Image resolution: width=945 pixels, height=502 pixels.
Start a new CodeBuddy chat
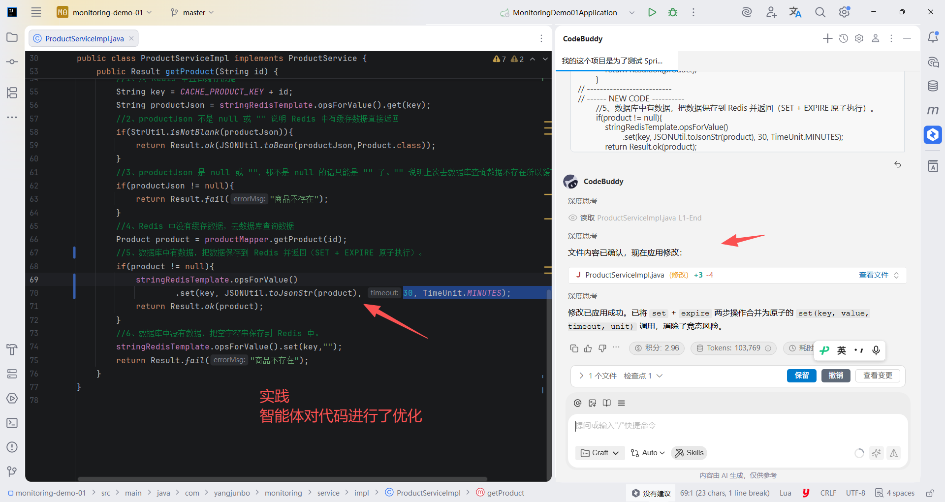pos(828,38)
